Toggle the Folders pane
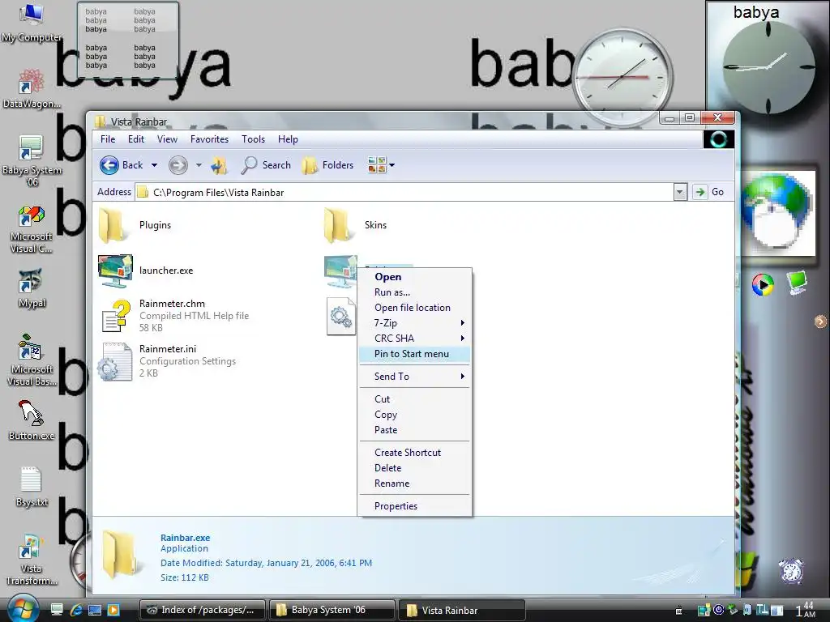Image resolution: width=830 pixels, height=622 pixels. tap(327, 165)
